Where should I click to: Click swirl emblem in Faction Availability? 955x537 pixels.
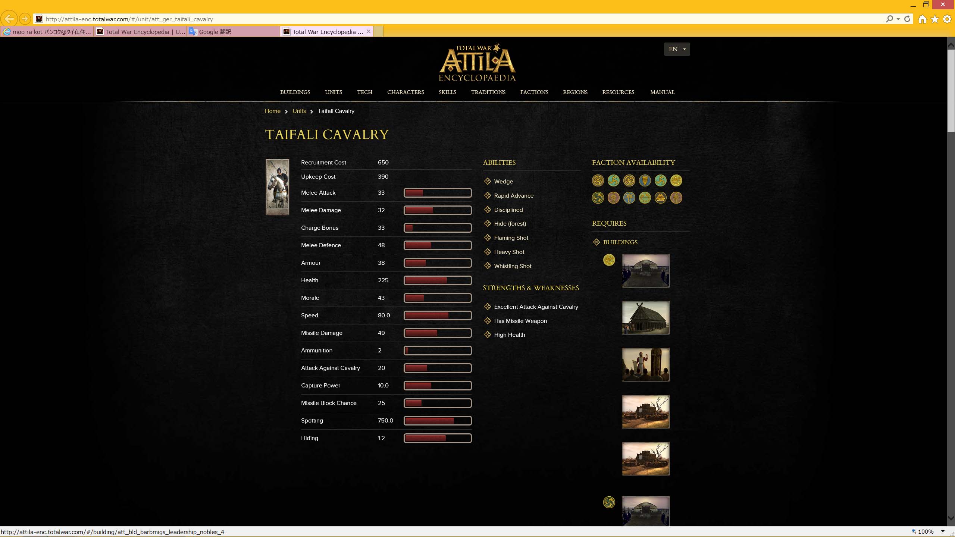(x=598, y=198)
